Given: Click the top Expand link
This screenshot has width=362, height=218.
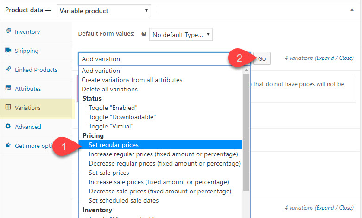Looking at the screenshot, I should (325, 58).
